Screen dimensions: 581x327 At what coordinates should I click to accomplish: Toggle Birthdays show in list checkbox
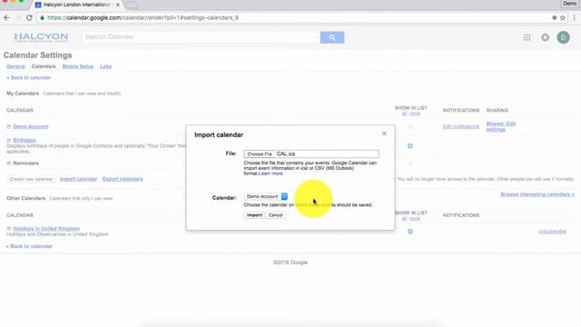coord(410,146)
